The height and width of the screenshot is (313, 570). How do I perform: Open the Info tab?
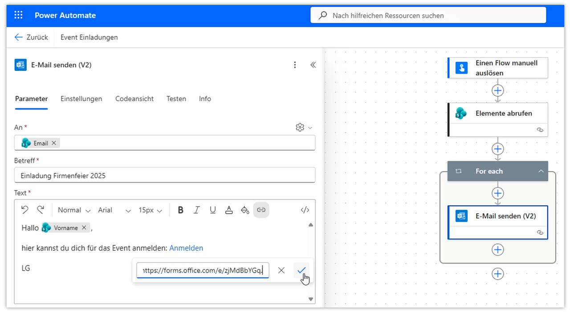pyautogui.click(x=205, y=99)
